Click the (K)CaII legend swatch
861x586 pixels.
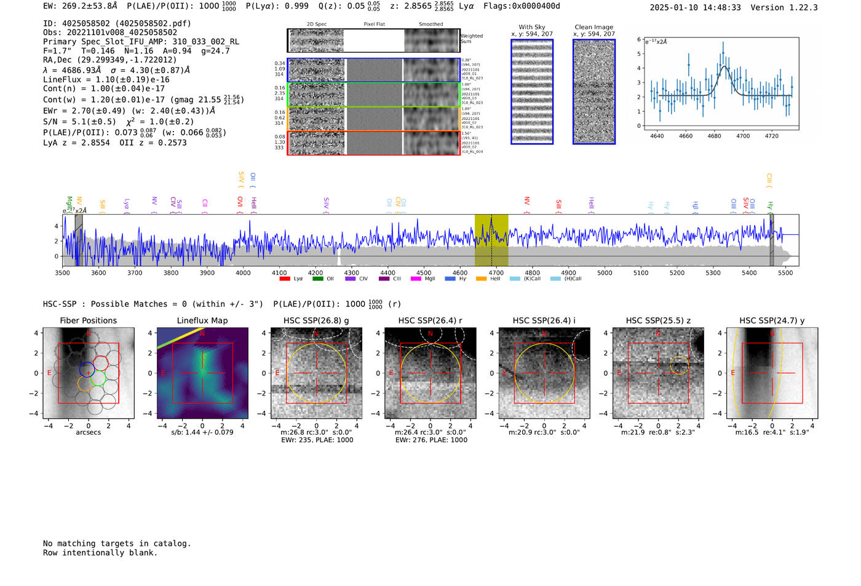(515, 279)
